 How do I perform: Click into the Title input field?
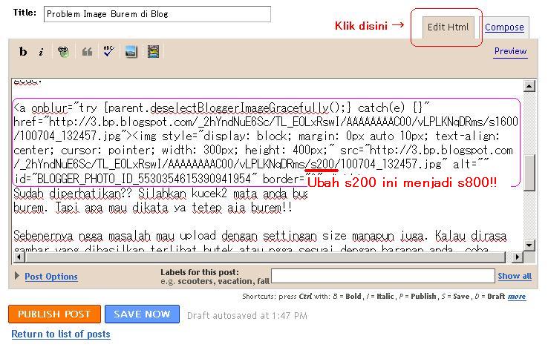(x=157, y=14)
